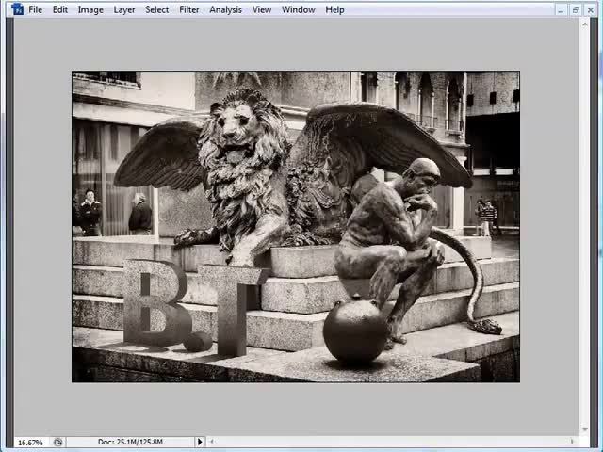Click the Photoshop application icon in menu bar
The height and width of the screenshot is (452, 603).
click(17, 9)
